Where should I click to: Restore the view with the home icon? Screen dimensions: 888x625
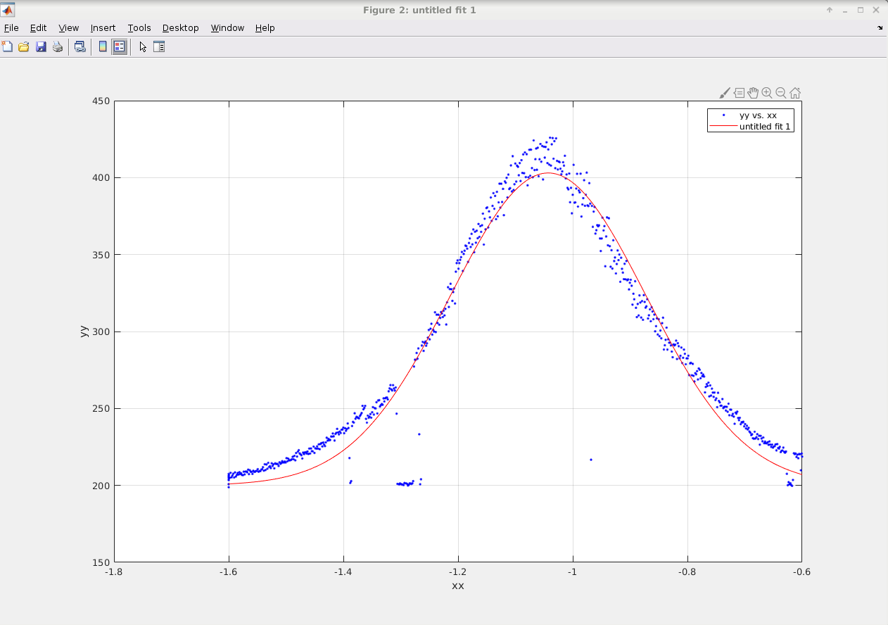[x=795, y=93]
